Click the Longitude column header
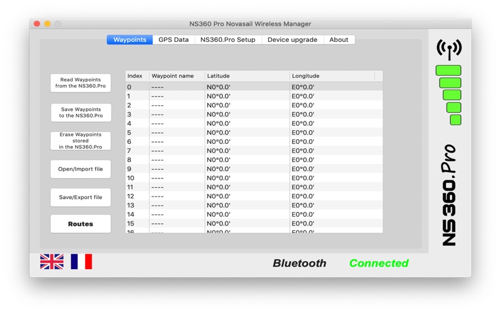The image size is (501, 313). [x=333, y=76]
